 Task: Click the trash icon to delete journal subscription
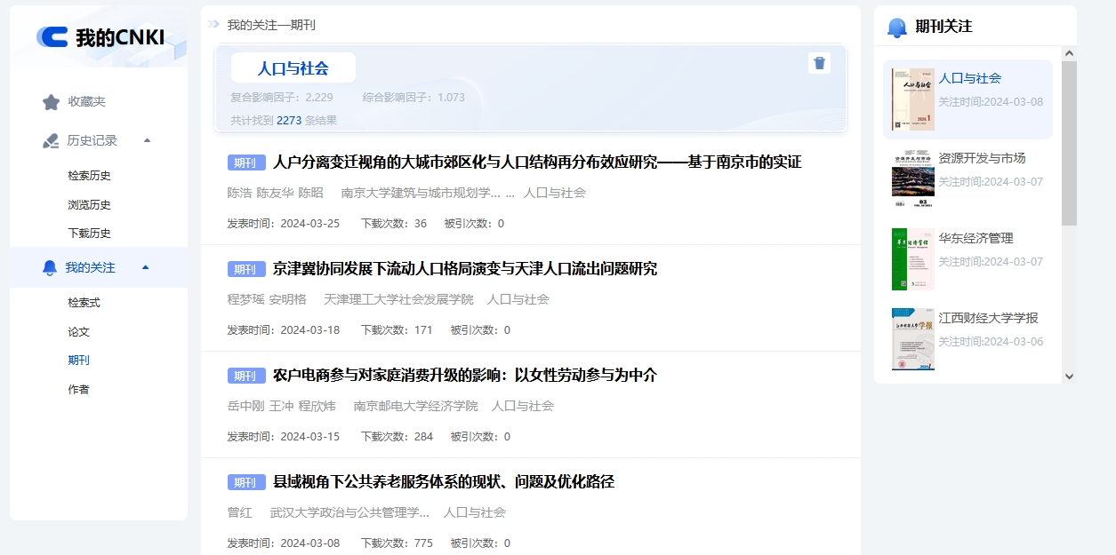click(x=819, y=63)
